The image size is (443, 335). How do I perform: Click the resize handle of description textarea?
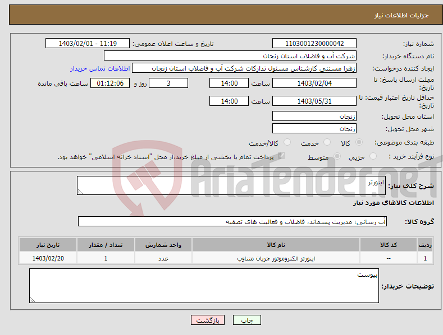point(80,192)
